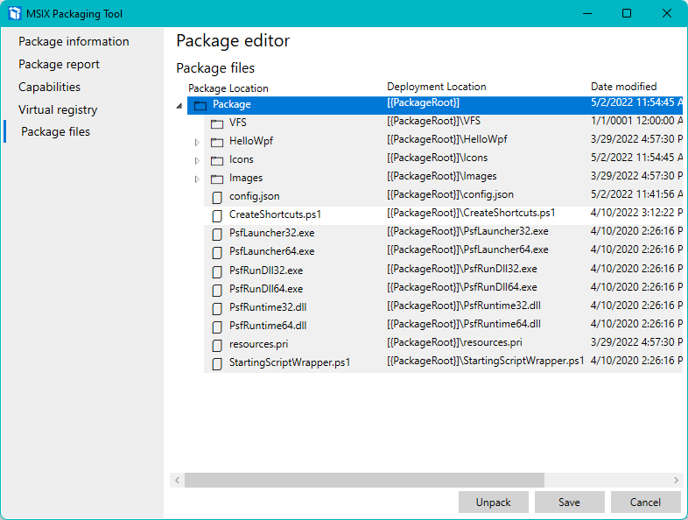Click the PsfLauncher64.exe file icon
Screen dimensions: 688x520
click(217, 253)
